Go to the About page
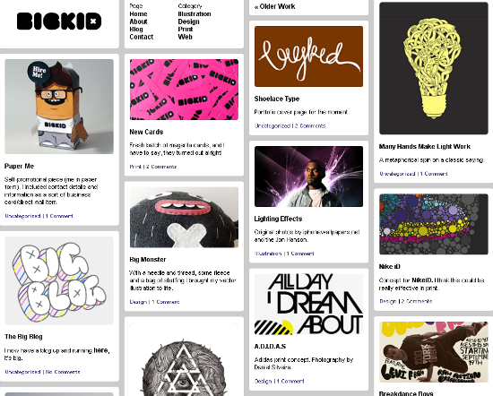 tap(138, 22)
